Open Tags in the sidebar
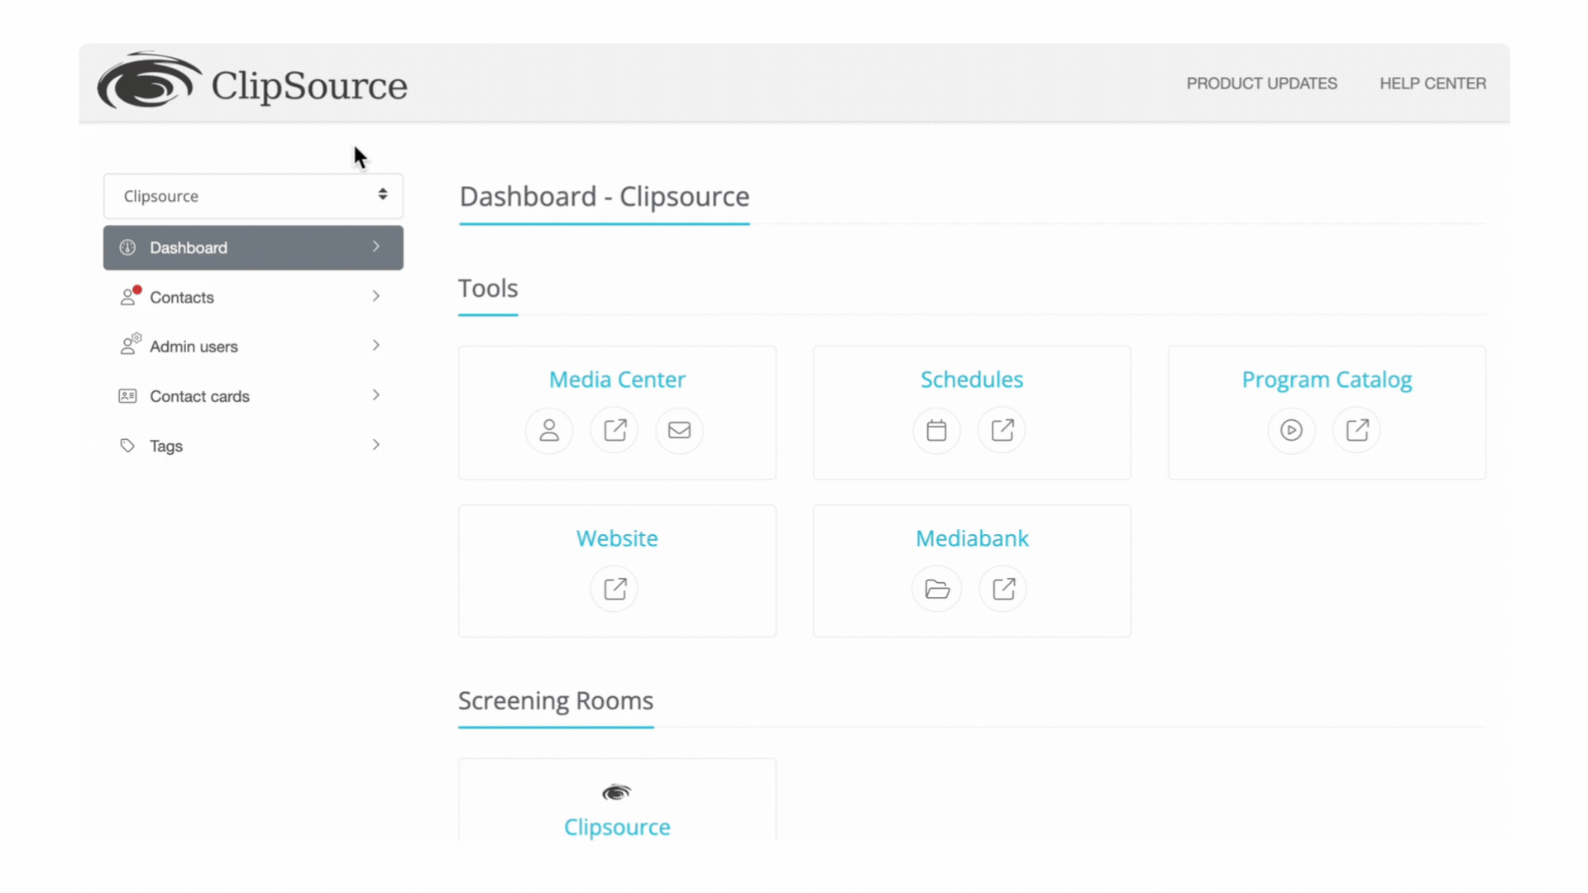 (x=253, y=446)
